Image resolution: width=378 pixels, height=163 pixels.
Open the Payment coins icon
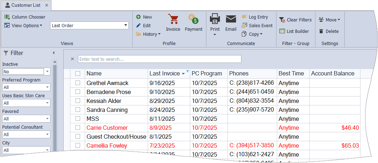point(193,20)
